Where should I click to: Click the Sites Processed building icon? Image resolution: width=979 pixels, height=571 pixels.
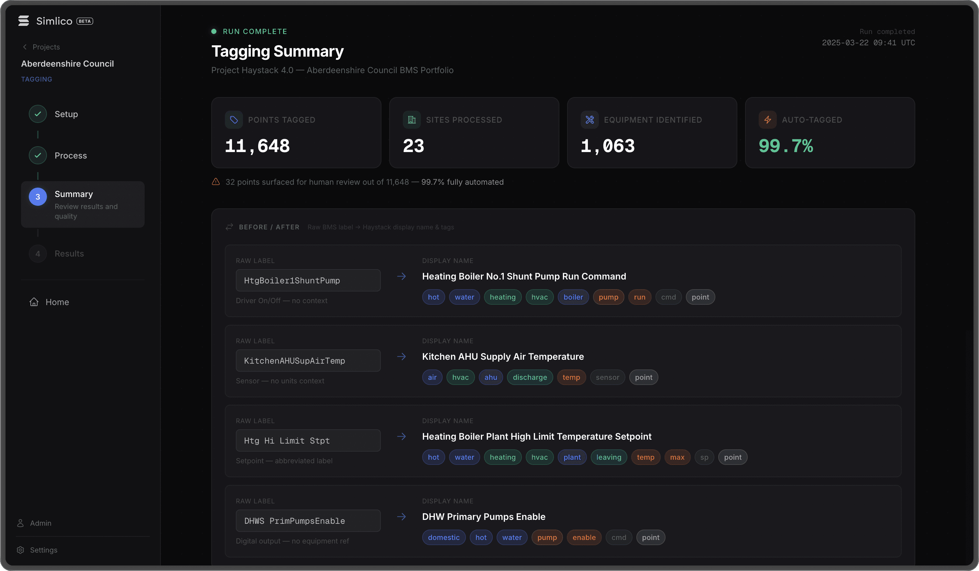[412, 120]
